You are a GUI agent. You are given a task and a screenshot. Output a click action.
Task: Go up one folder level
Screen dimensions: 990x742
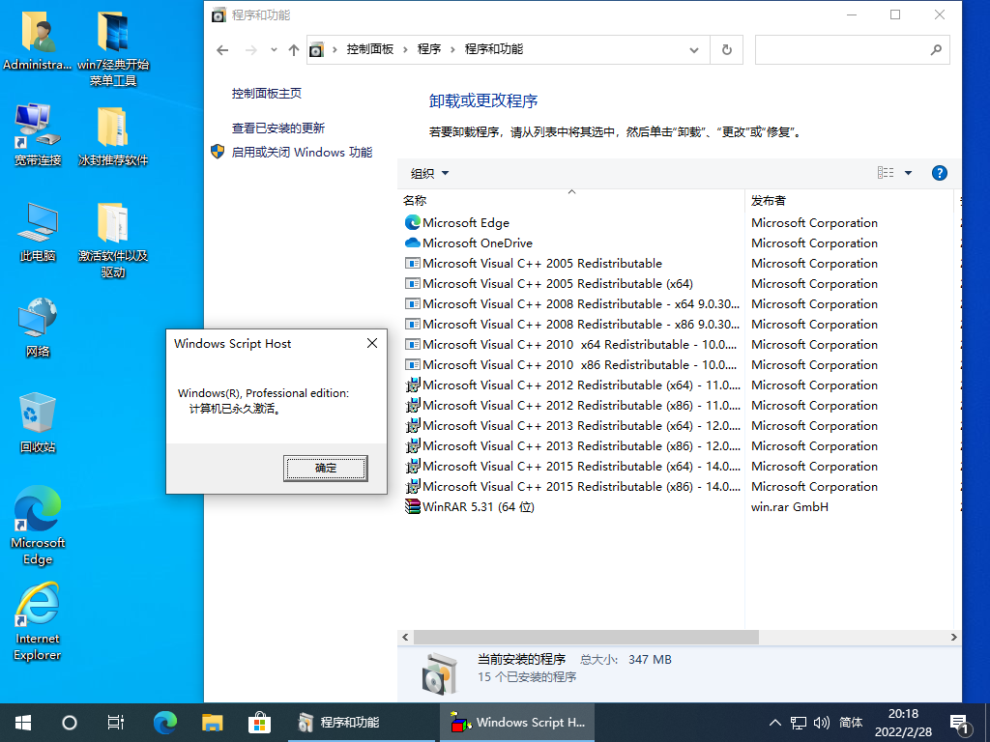(x=294, y=50)
